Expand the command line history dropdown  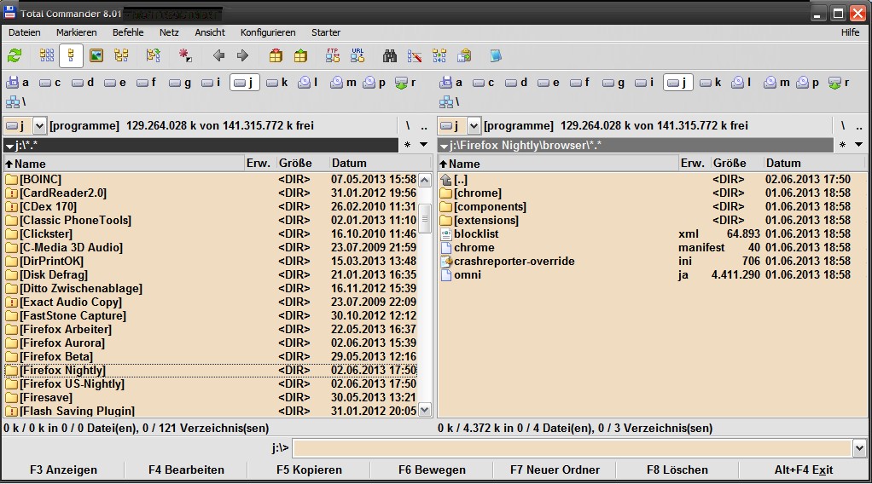click(859, 447)
